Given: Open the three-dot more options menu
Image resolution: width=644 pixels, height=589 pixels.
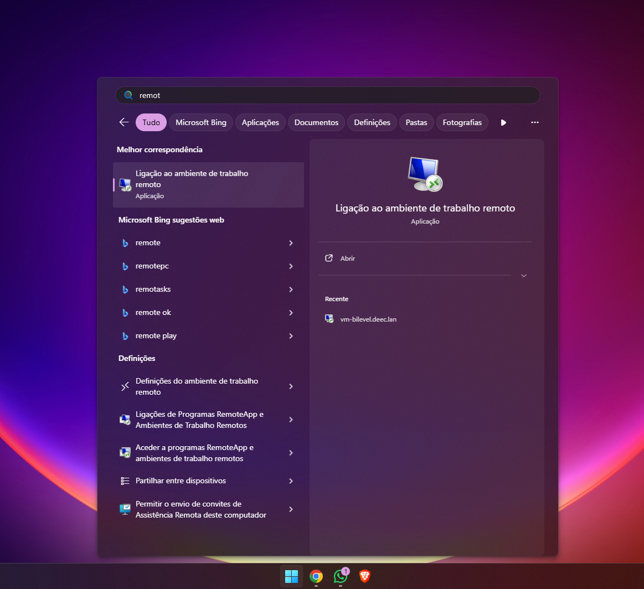Looking at the screenshot, I should point(535,122).
